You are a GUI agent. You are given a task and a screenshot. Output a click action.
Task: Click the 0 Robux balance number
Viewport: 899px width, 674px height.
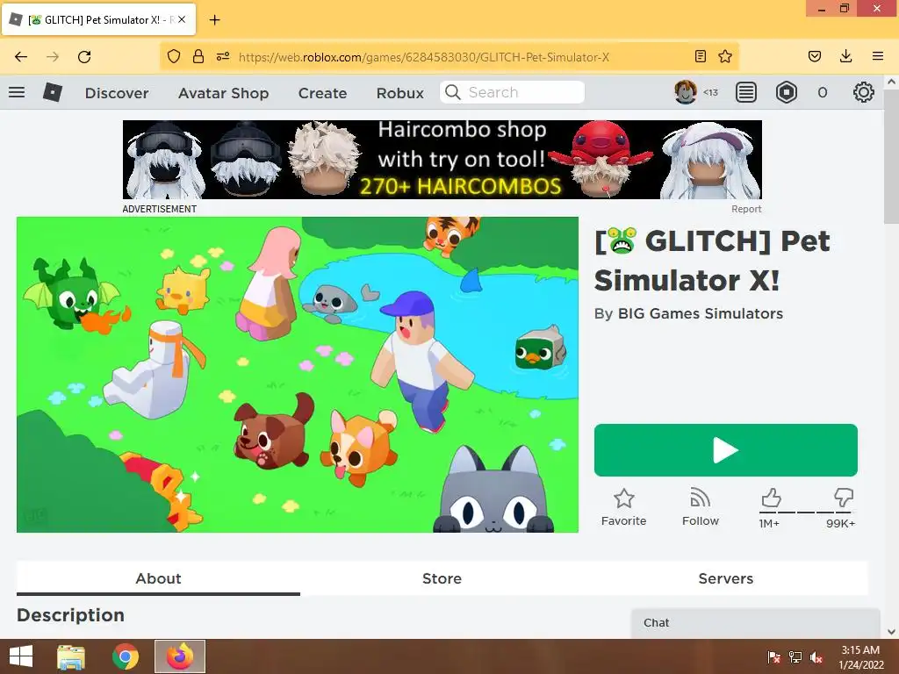click(823, 92)
